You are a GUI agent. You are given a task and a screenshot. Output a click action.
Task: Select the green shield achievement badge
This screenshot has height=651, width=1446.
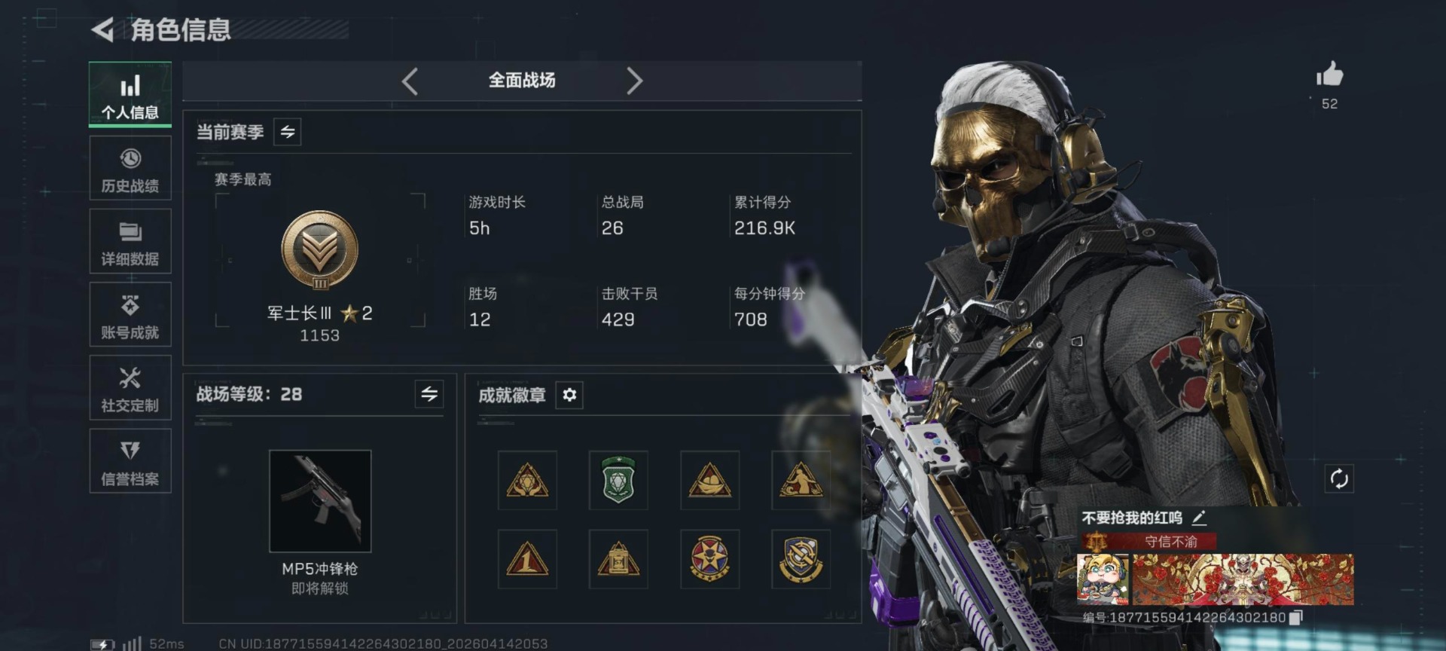pos(618,480)
